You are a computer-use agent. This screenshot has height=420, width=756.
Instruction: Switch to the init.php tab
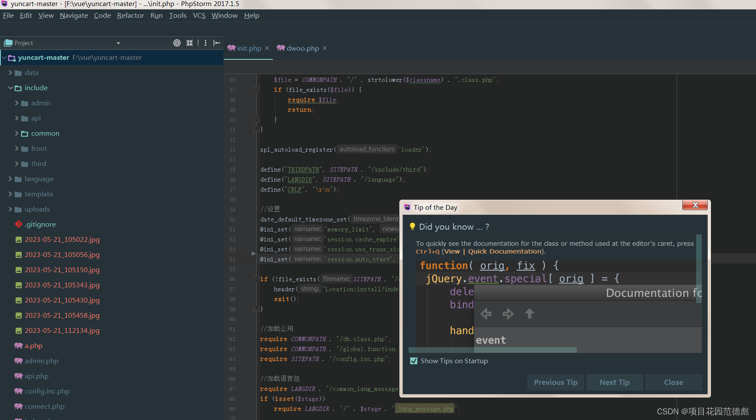(249, 48)
